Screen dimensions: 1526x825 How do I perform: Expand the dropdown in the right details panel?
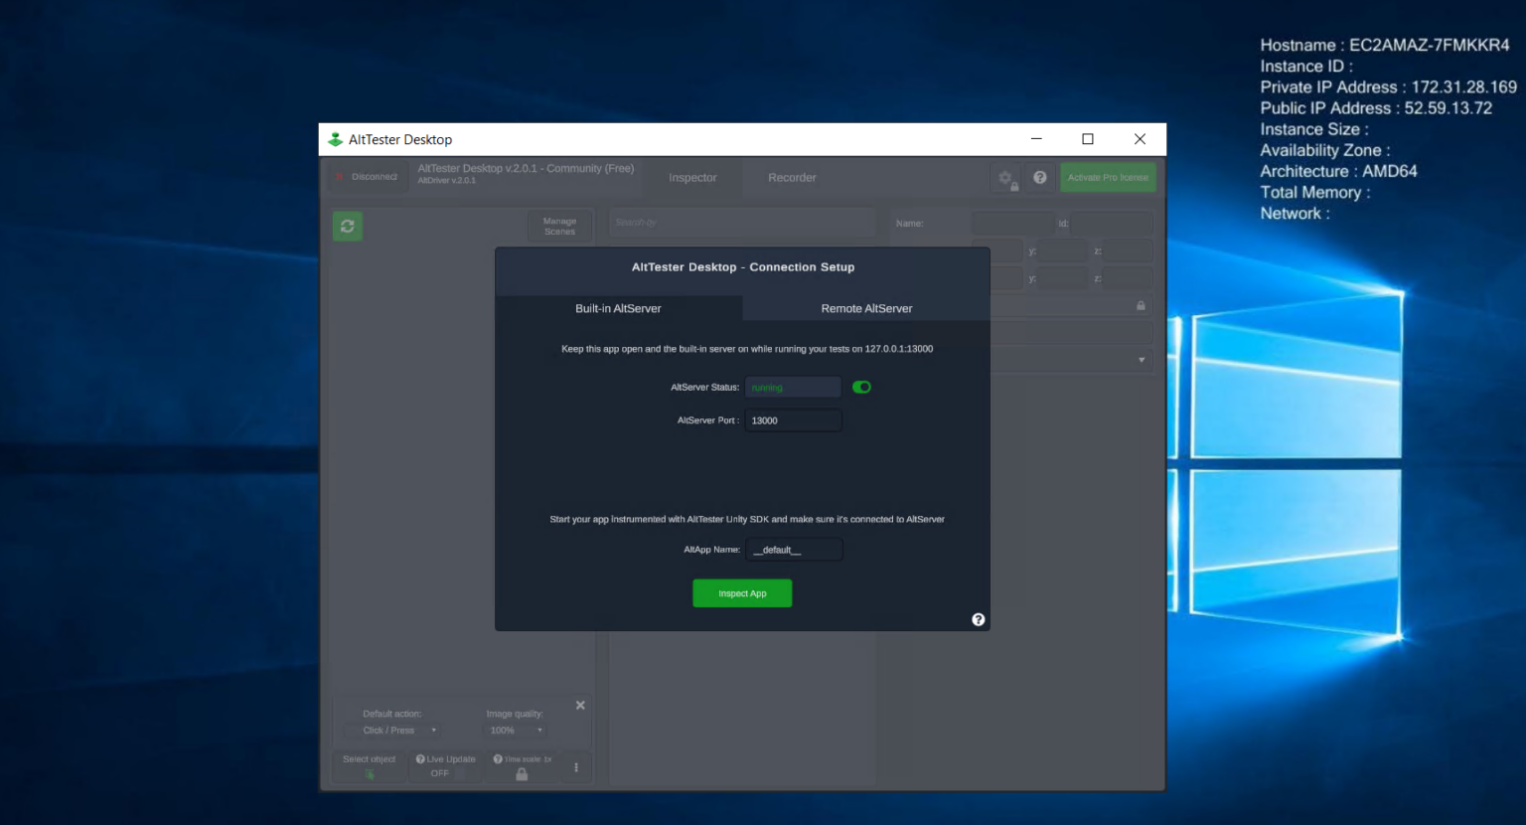(x=1141, y=360)
